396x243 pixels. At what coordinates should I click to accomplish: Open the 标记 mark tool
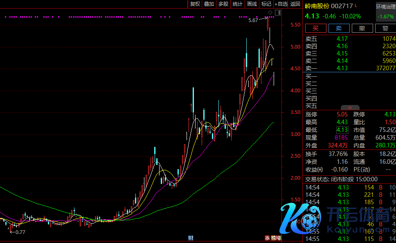pyautogui.click(x=266, y=4)
